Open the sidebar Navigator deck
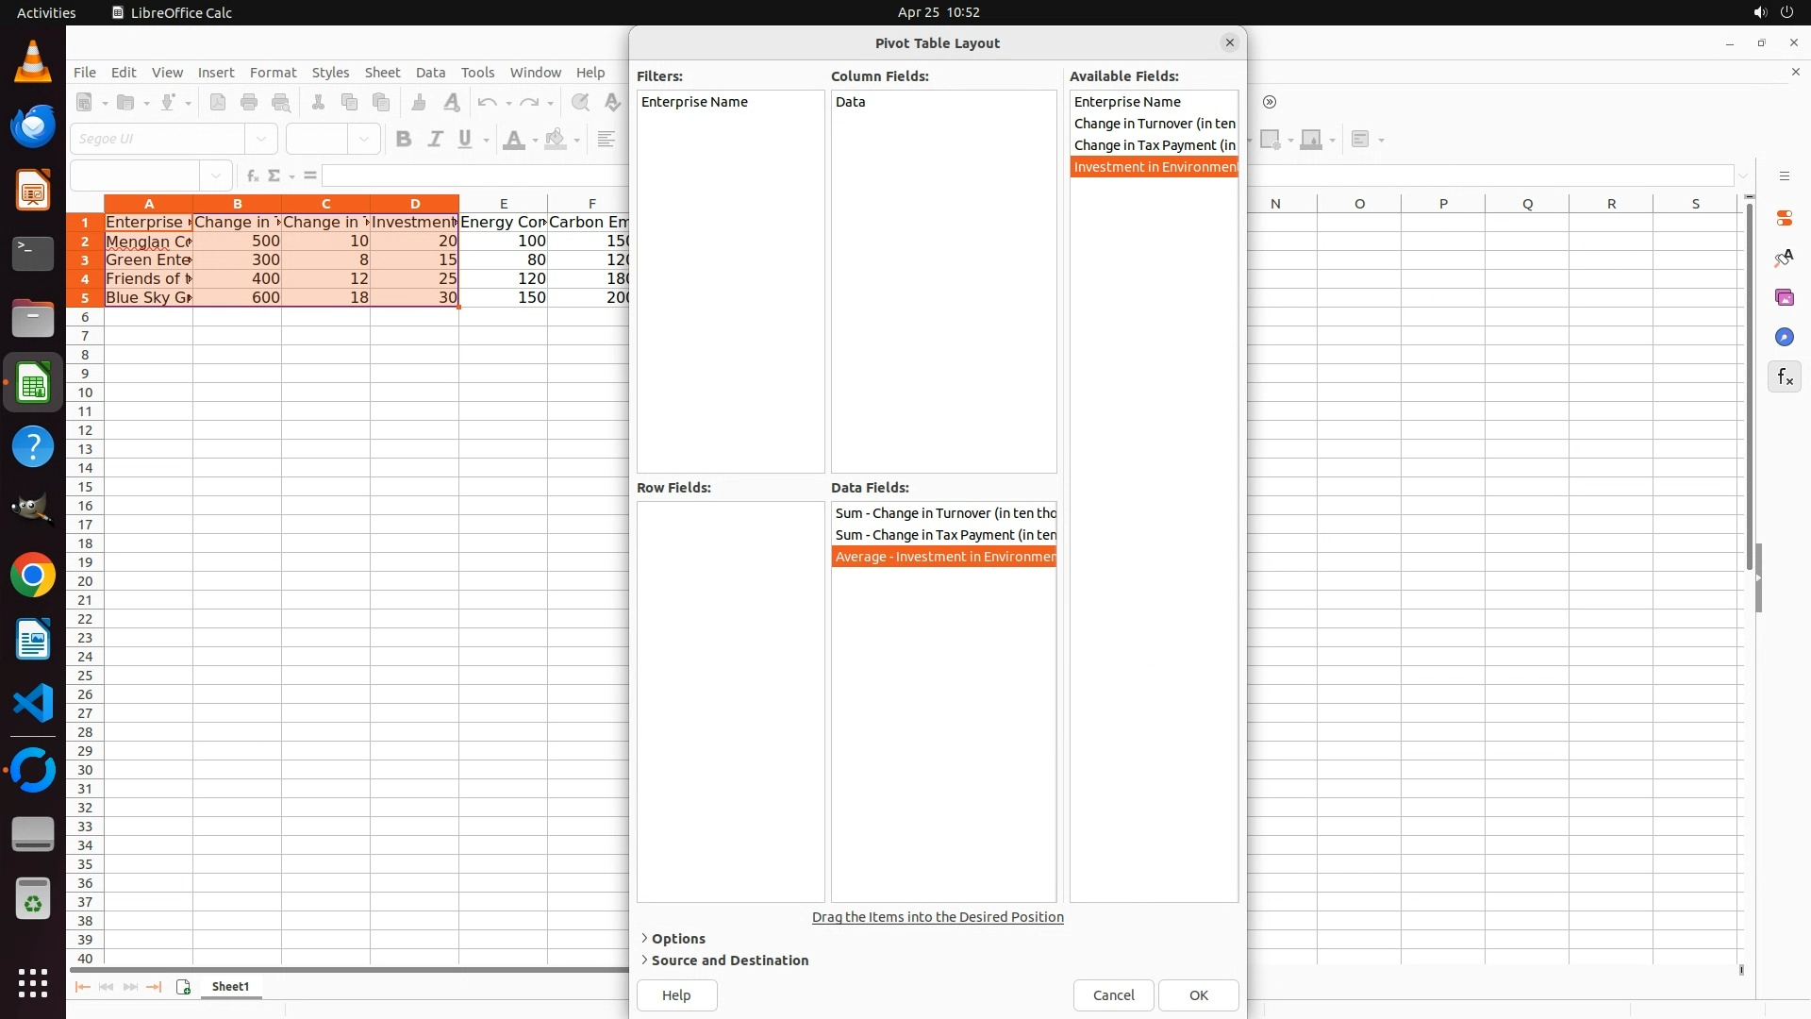Image resolution: width=1811 pixels, height=1019 pixels. (1784, 337)
